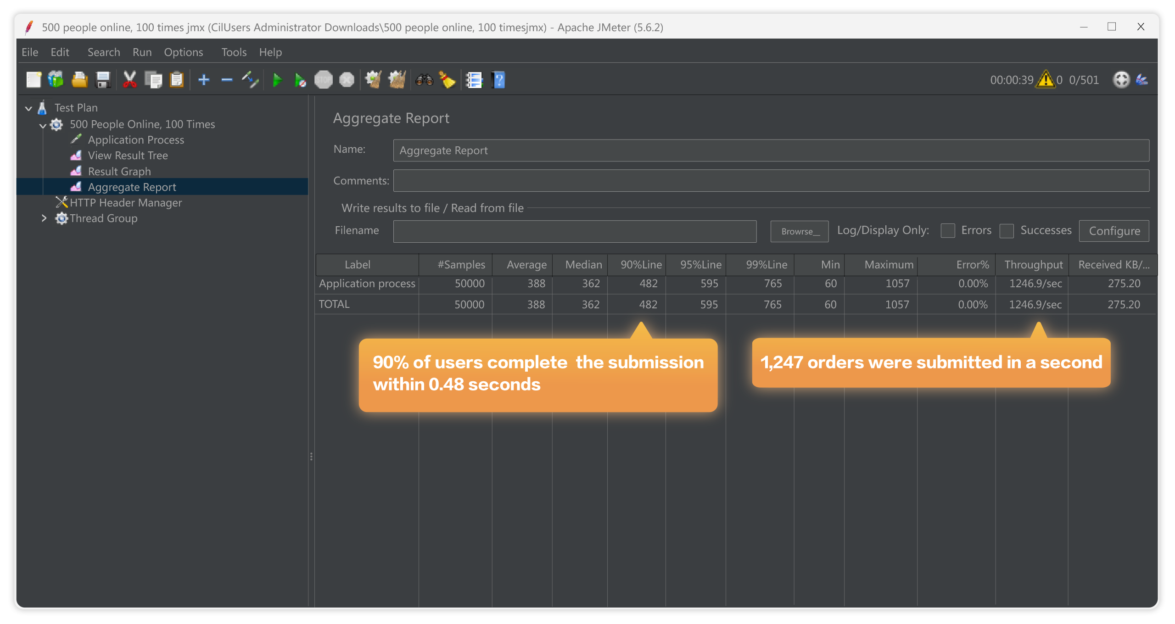Click the Cut scissors icon in toolbar
This screenshot has height=624, width=1175.
point(130,80)
